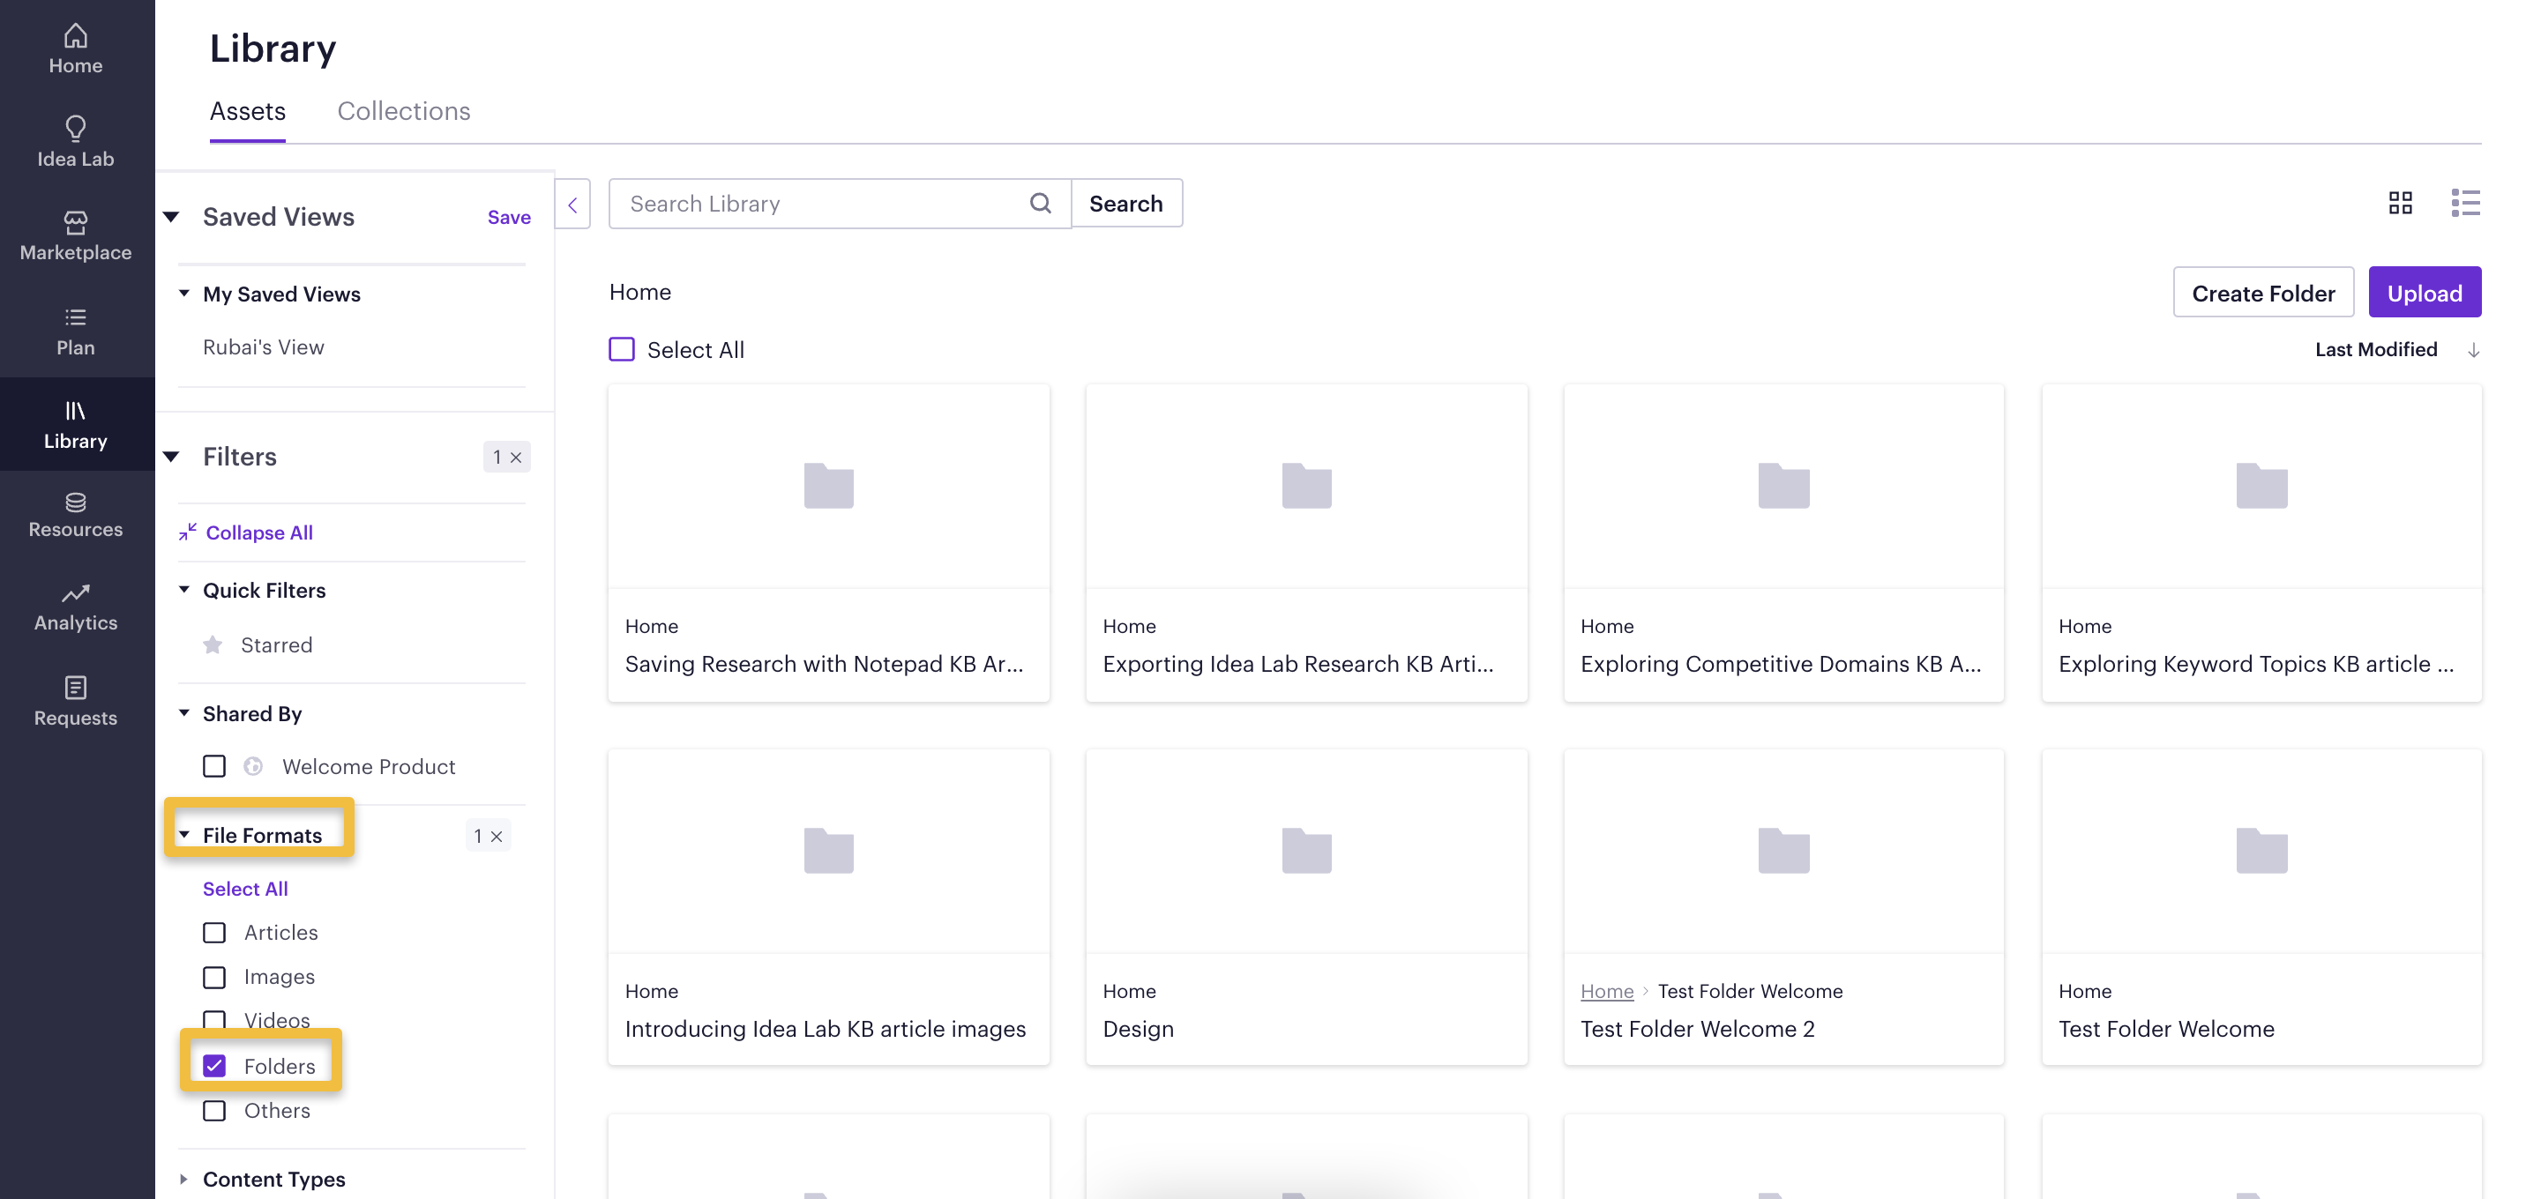Open Idea Lab lightbulb icon
The width and height of the screenshot is (2526, 1199).
point(76,129)
